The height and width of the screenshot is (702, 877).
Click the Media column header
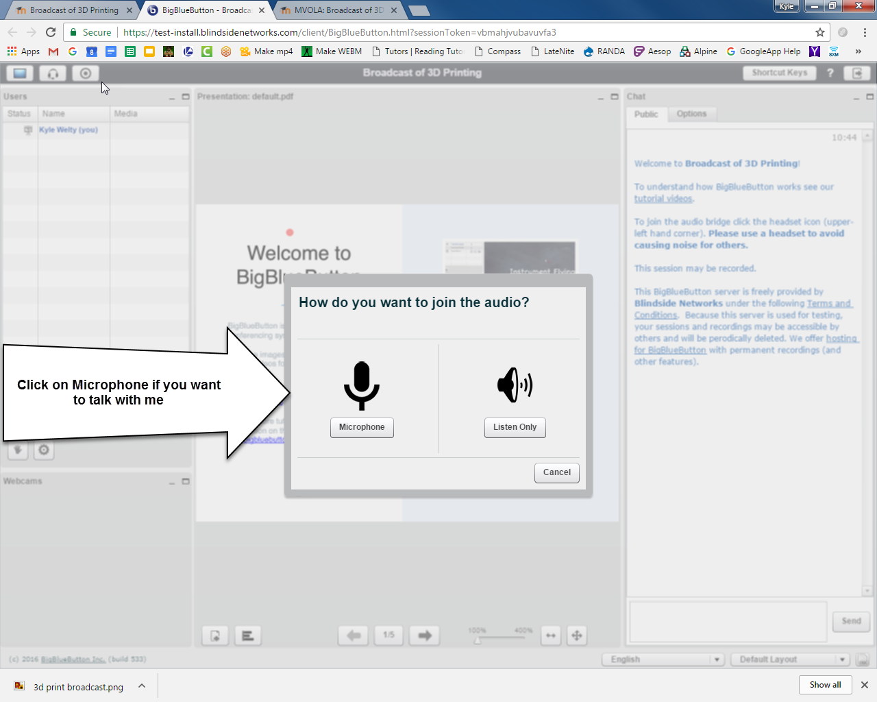click(149, 114)
